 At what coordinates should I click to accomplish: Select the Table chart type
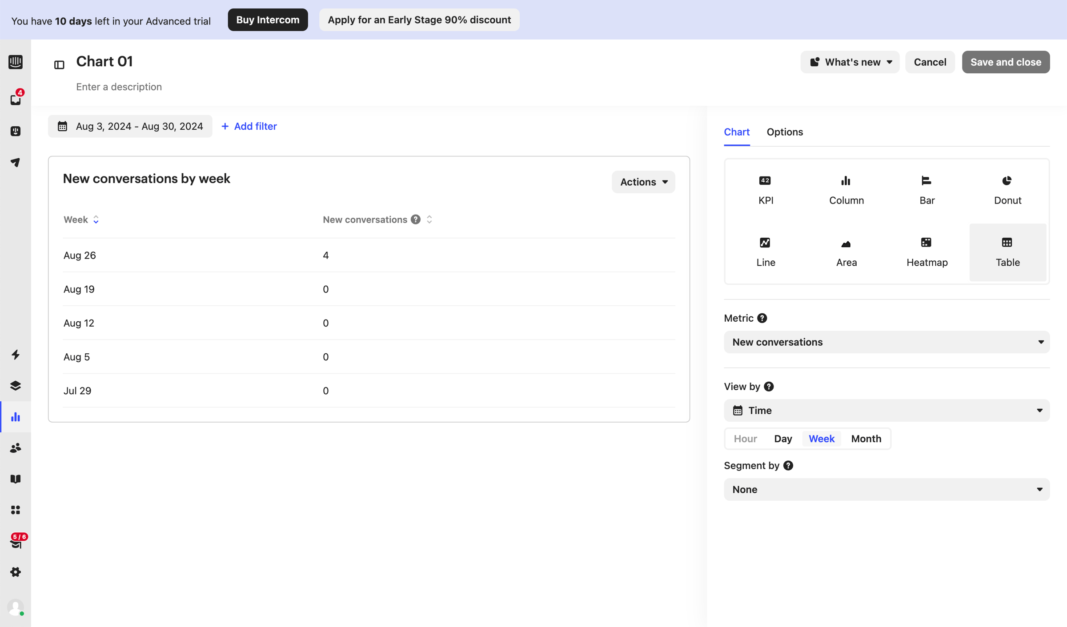[1007, 252]
